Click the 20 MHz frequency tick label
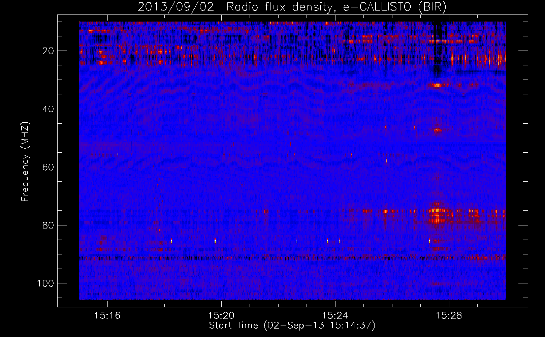This screenshot has height=337, width=545. point(49,51)
